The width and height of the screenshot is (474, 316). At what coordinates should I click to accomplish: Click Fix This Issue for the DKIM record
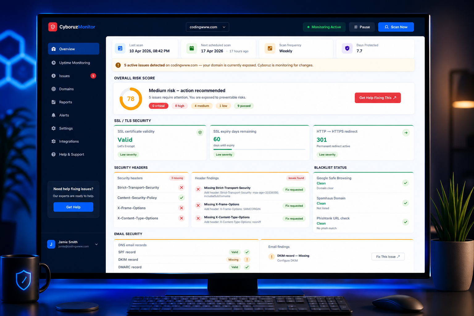388,256
